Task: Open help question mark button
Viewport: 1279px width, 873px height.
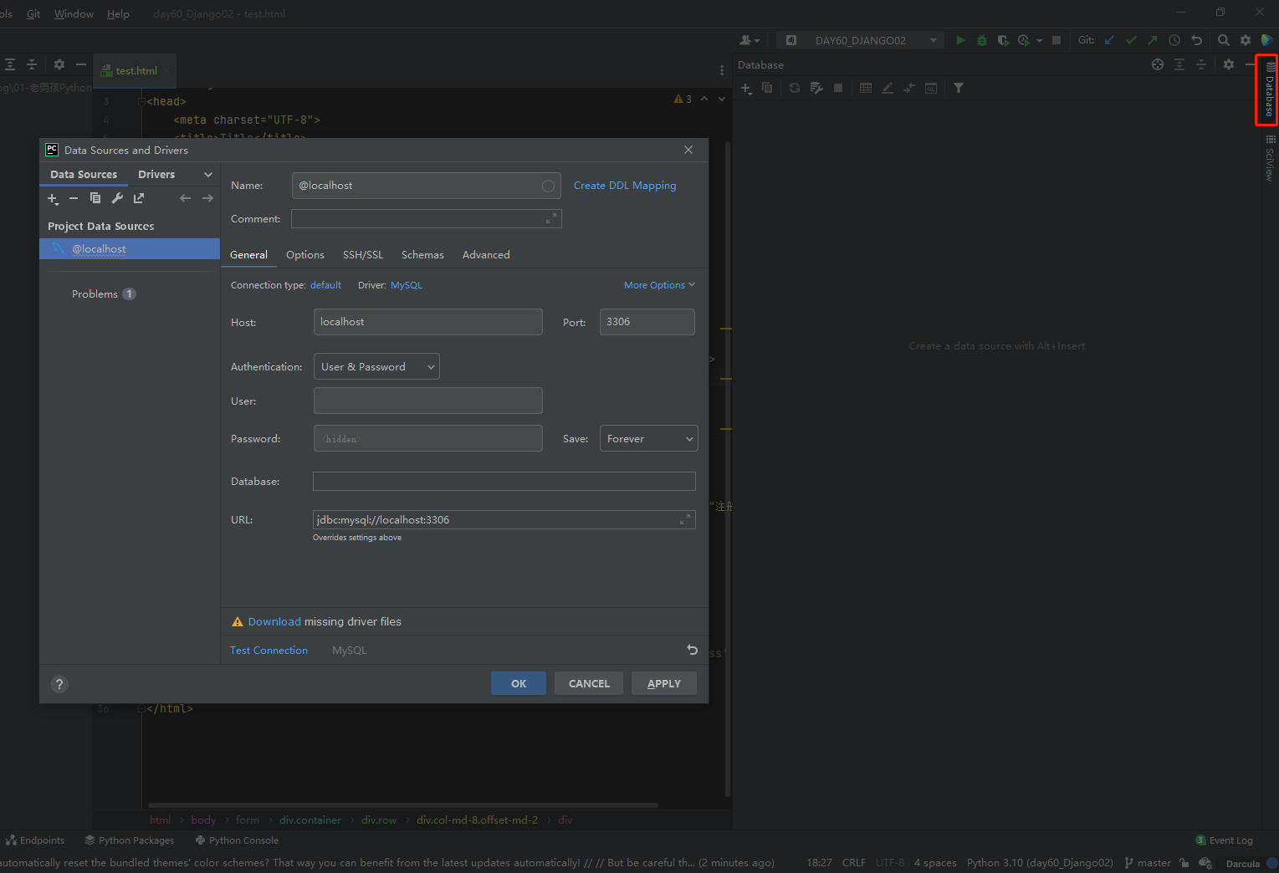Action: point(59,684)
